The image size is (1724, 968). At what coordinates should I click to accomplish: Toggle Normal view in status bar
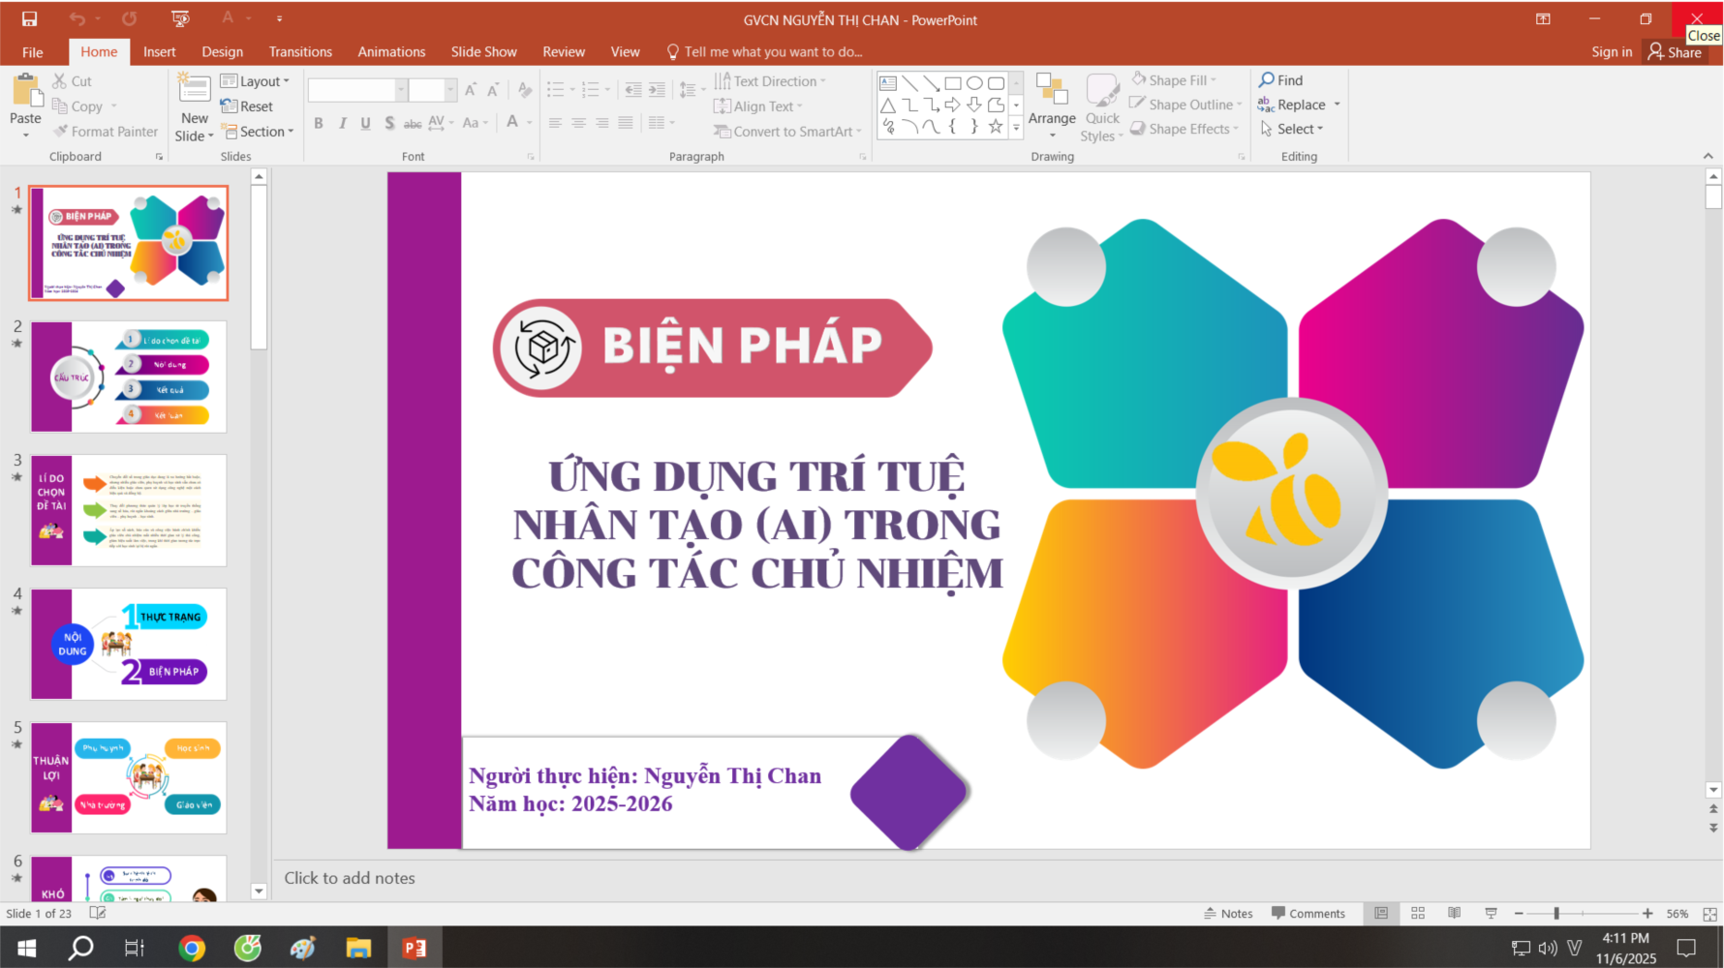(x=1381, y=913)
